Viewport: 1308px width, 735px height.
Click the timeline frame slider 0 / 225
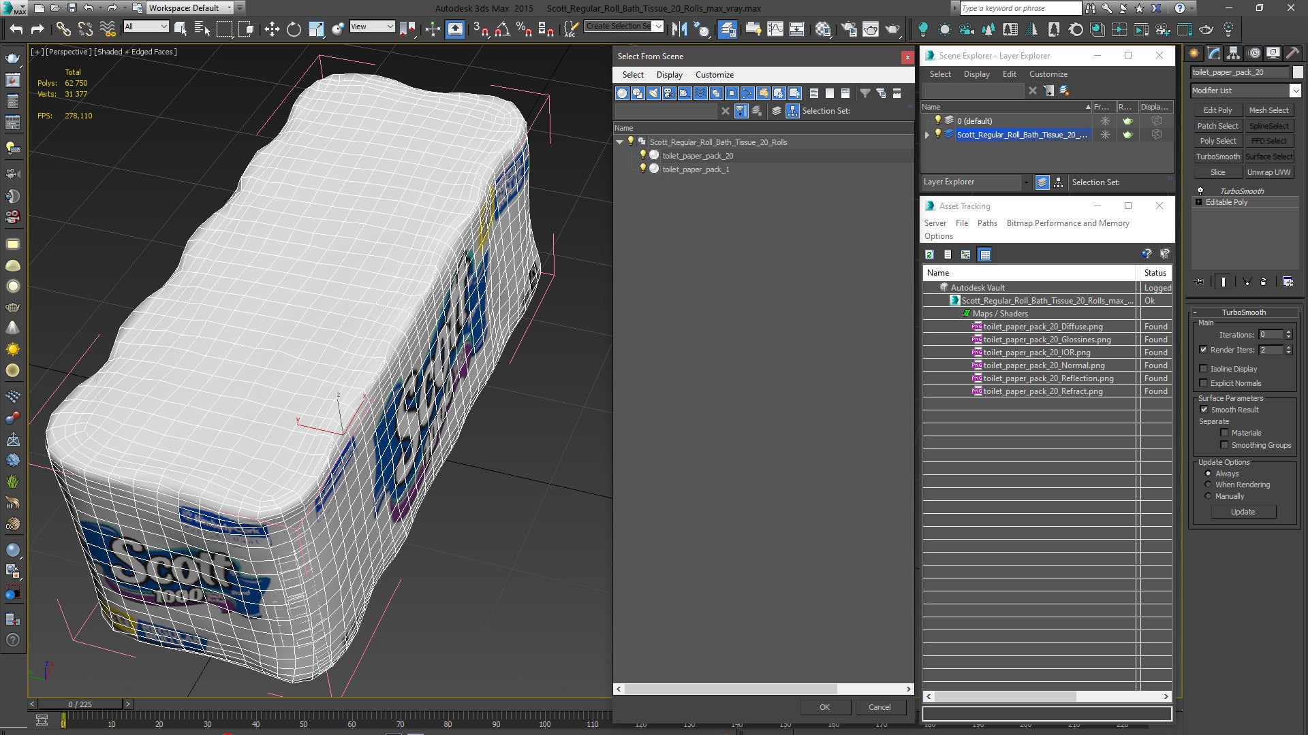click(80, 704)
